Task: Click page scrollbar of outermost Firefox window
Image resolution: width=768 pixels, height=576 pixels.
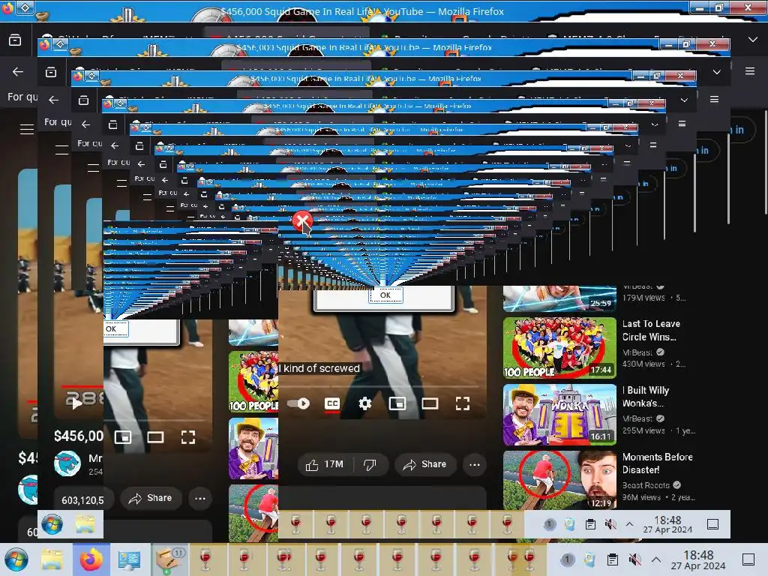Action: tap(766, 162)
